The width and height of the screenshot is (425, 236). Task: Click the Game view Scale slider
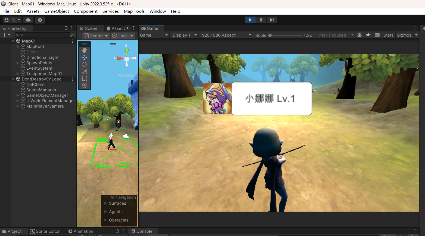(x=285, y=35)
